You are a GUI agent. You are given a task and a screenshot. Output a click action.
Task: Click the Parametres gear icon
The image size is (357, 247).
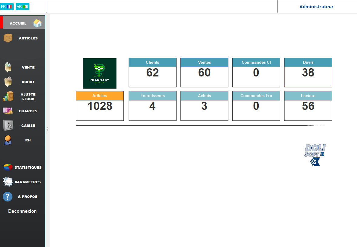[x=8, y=182]
